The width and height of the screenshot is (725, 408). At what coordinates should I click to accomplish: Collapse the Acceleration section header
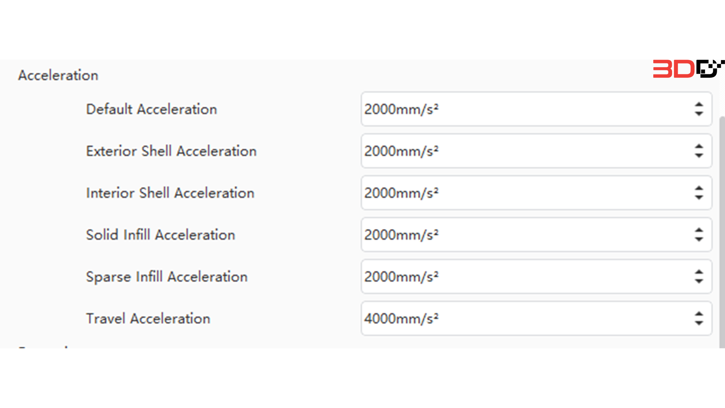(x=58, y=75)
